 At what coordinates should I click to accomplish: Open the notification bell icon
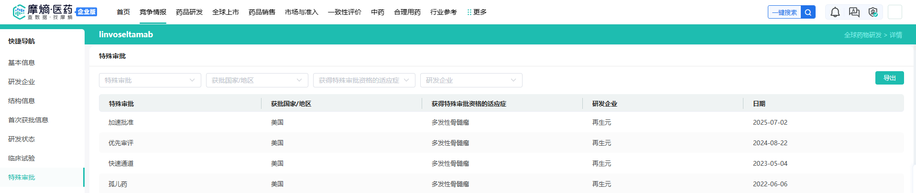point(835,12)
